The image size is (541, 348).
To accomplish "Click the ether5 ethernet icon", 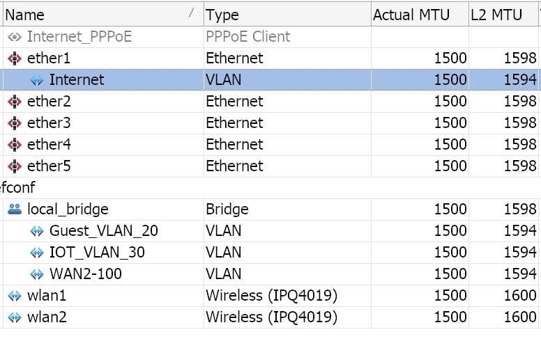I will 15,166.
